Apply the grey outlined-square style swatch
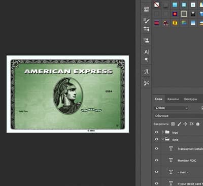Viewport: 203px width, 186px height. (184, 14)
